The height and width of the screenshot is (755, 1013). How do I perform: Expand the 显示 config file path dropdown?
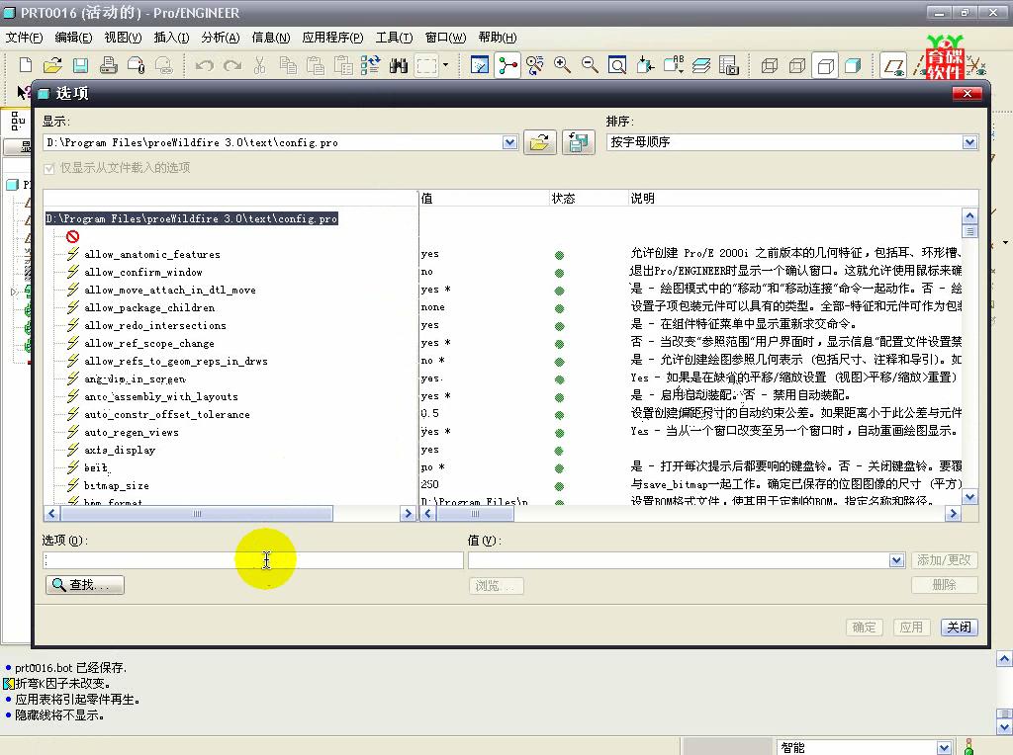[509, 142]
